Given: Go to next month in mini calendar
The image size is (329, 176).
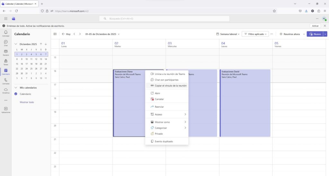Looking at the screenshot, I should pyautogui.click(x=46, y=44).
